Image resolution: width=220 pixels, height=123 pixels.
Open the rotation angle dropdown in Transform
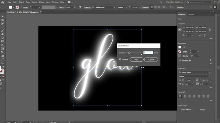tap(192, 36)
